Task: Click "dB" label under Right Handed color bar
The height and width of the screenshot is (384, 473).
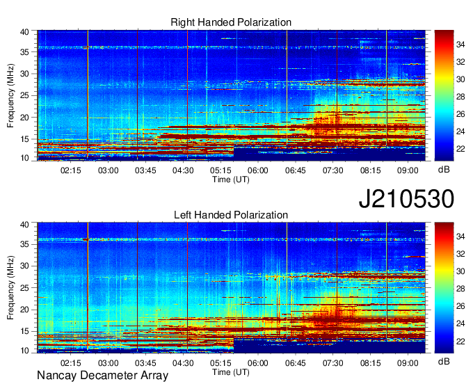Action: coord(444,170)
